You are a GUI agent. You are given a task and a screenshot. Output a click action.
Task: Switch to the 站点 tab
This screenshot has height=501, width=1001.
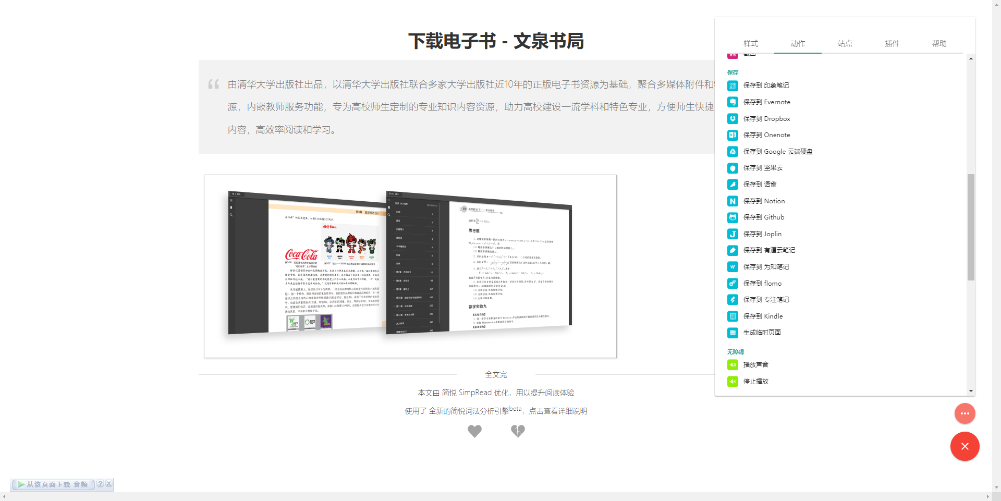click(845, 44)
